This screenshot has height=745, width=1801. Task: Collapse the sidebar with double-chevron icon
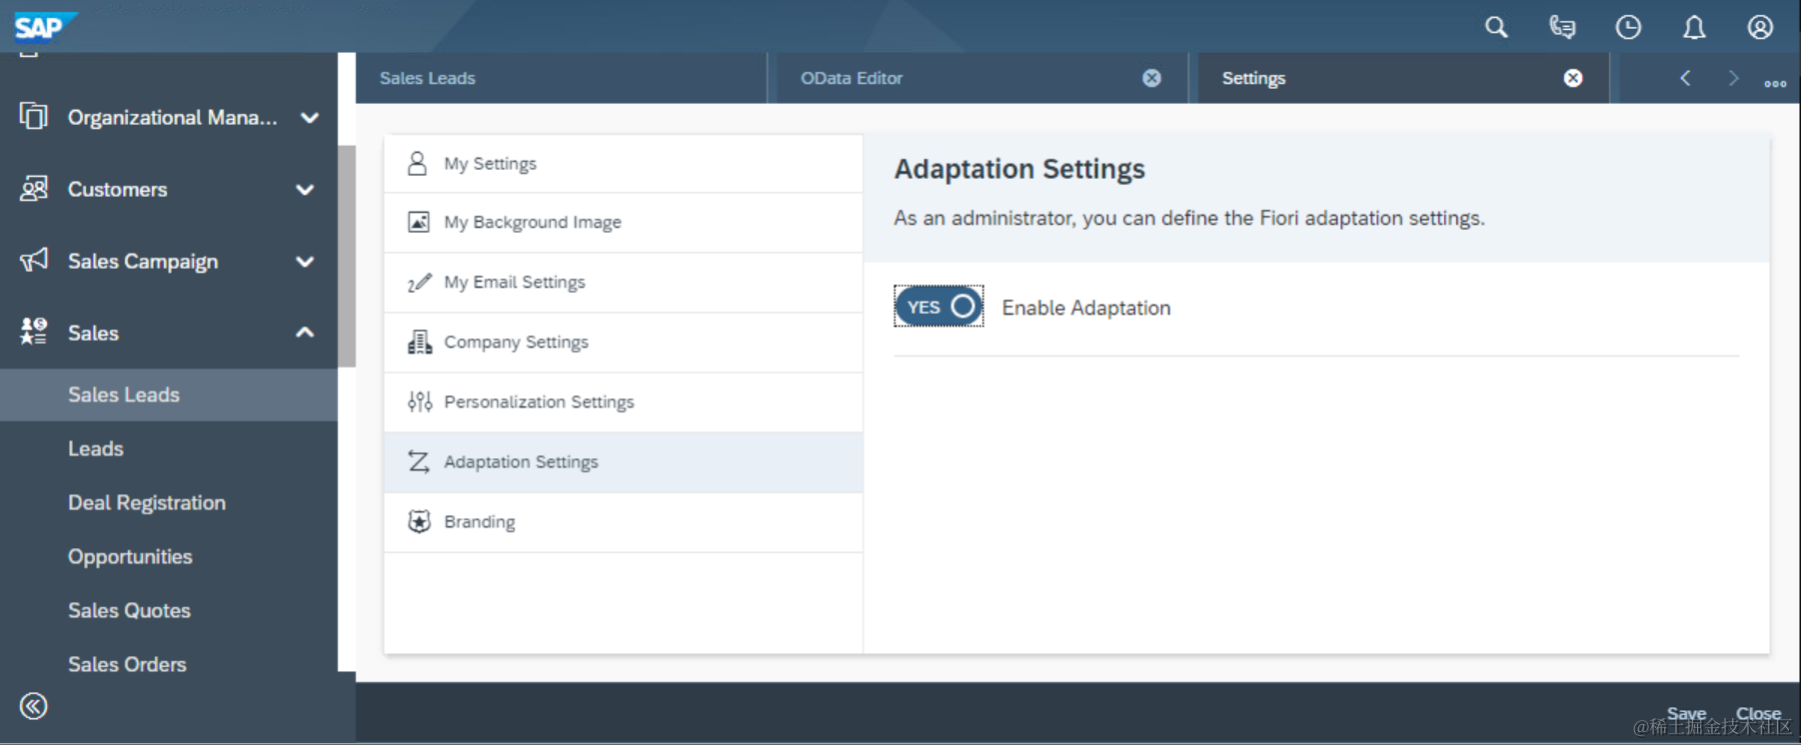33,707
